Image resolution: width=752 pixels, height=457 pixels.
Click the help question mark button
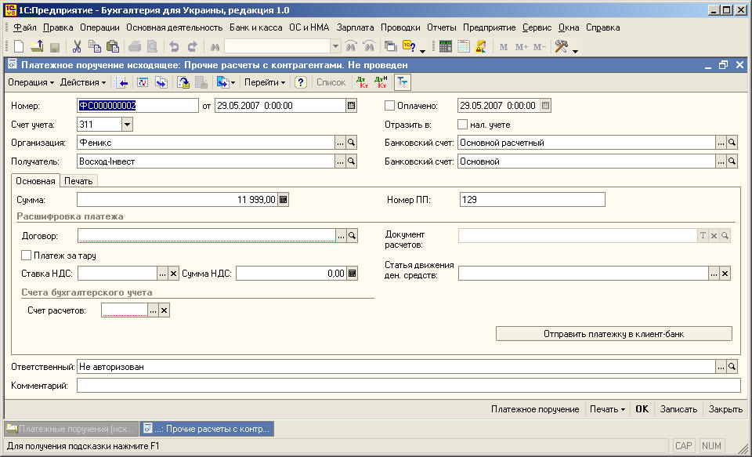point(301,82)
